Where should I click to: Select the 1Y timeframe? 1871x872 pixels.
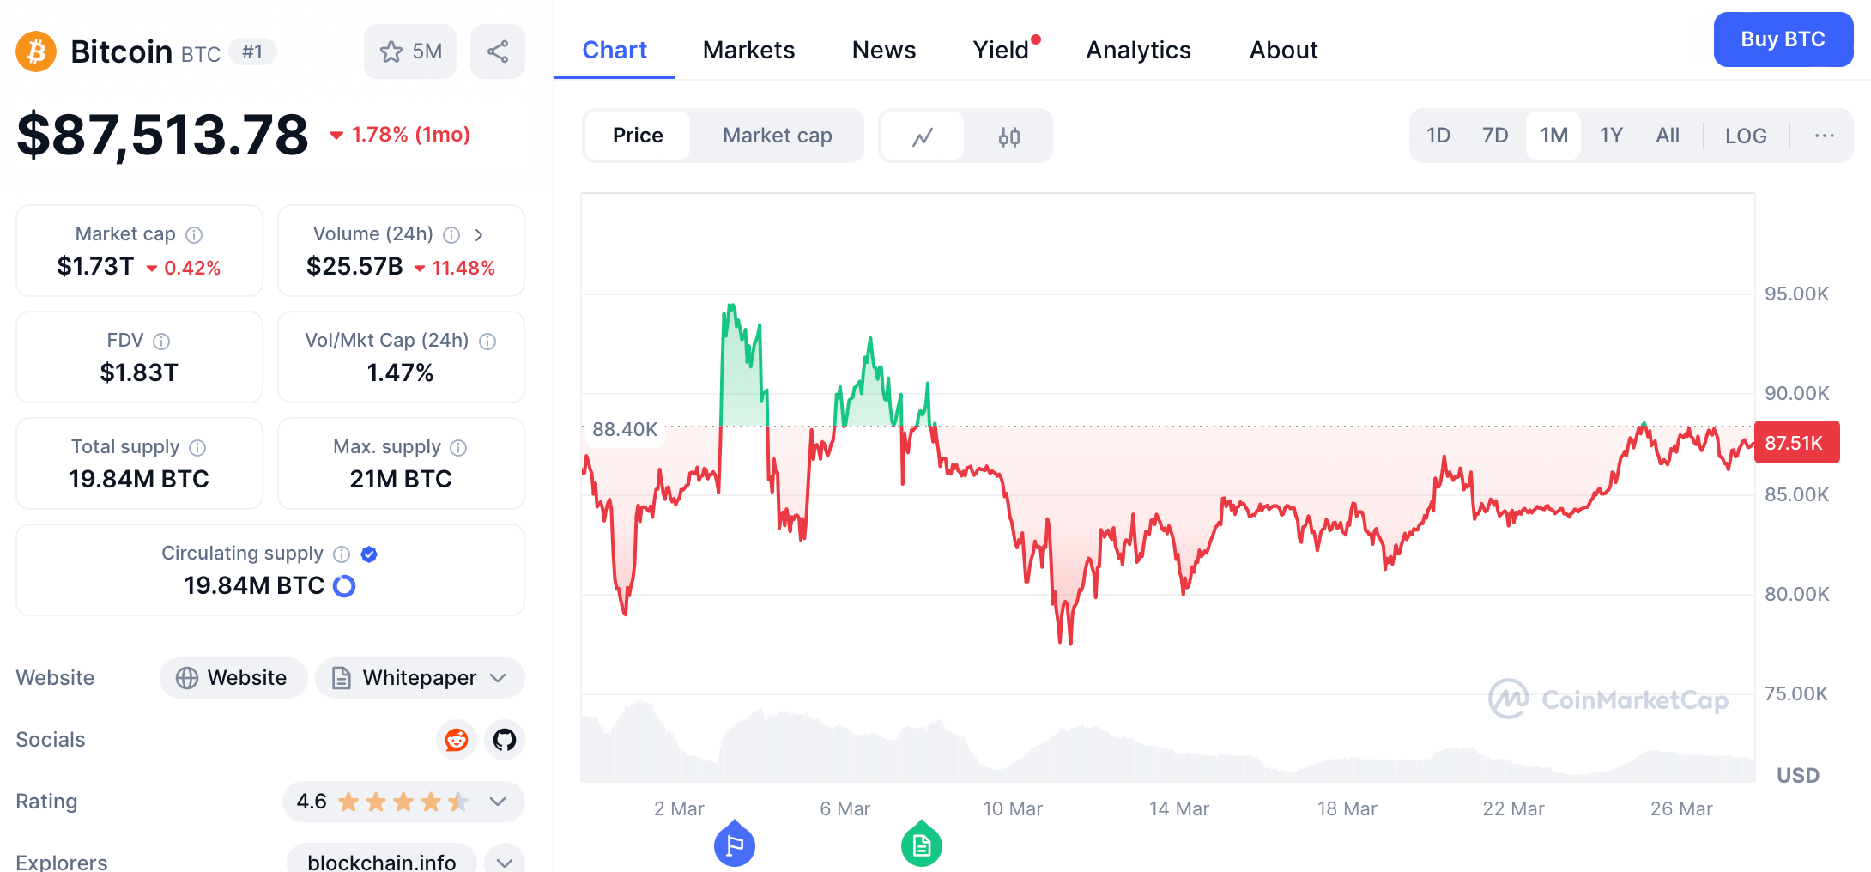(1611, 136)
